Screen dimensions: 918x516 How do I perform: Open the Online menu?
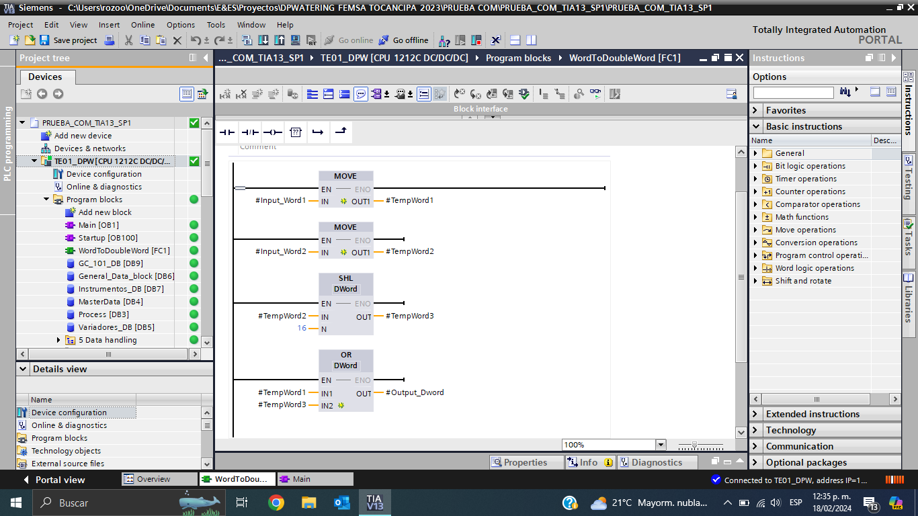[x=142, y=25]
